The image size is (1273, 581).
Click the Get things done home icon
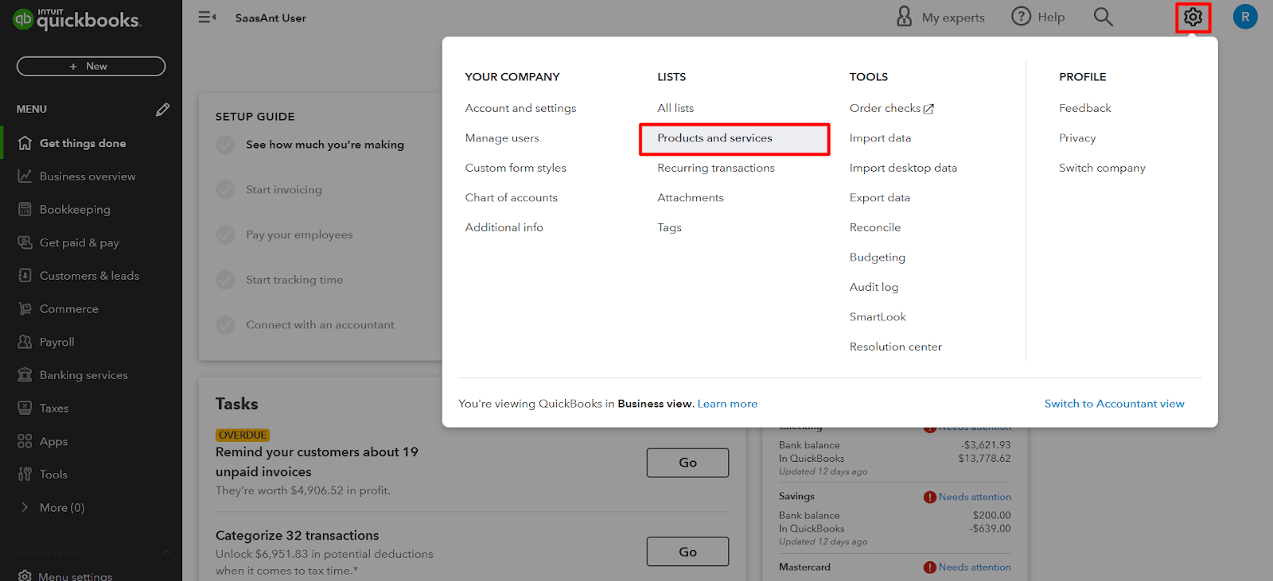[25, 143]
